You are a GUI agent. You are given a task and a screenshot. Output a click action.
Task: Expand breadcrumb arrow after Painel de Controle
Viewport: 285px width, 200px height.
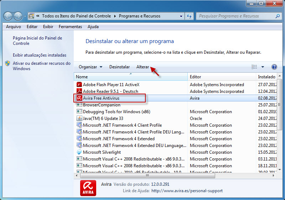(115, 16)
